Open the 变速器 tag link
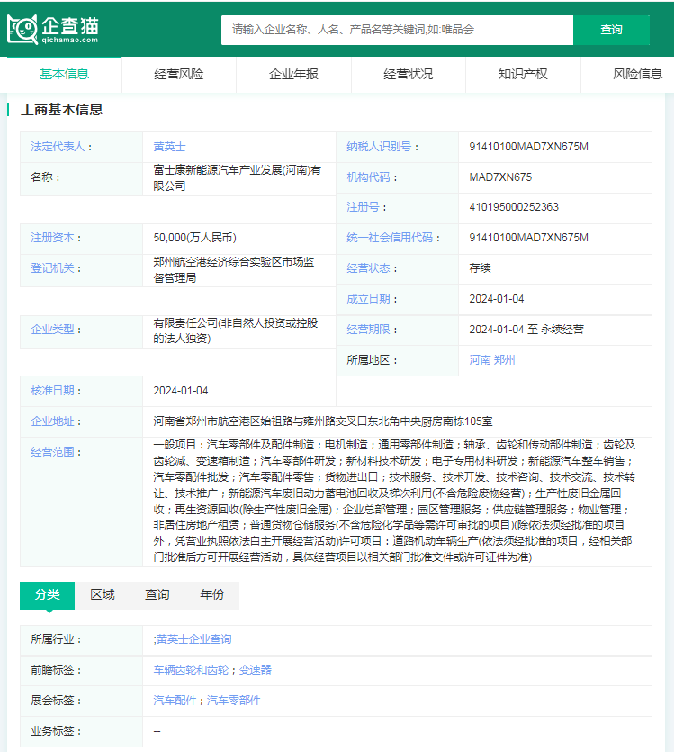The width and height of the screenshot is (674, 752). point(256,670)
